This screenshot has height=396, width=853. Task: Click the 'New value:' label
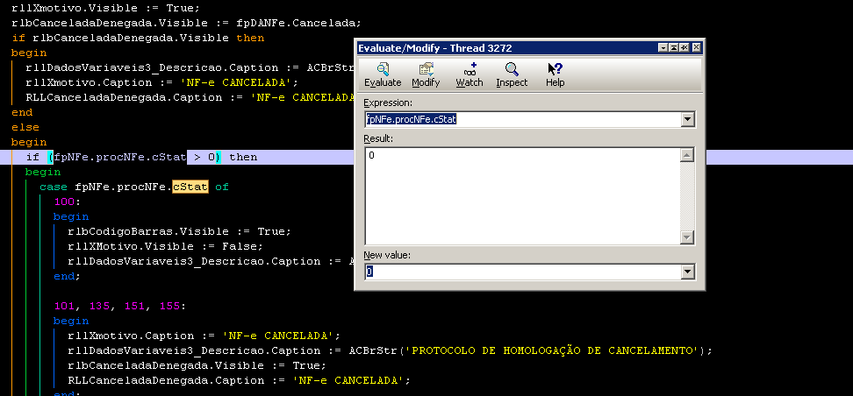tap(387, 255)
